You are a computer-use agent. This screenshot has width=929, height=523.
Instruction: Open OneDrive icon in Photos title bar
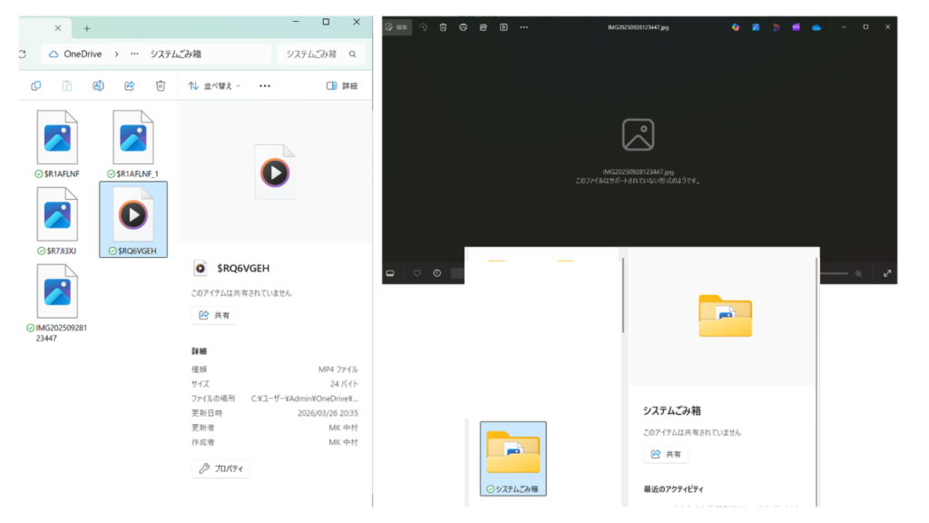[817, 27]
